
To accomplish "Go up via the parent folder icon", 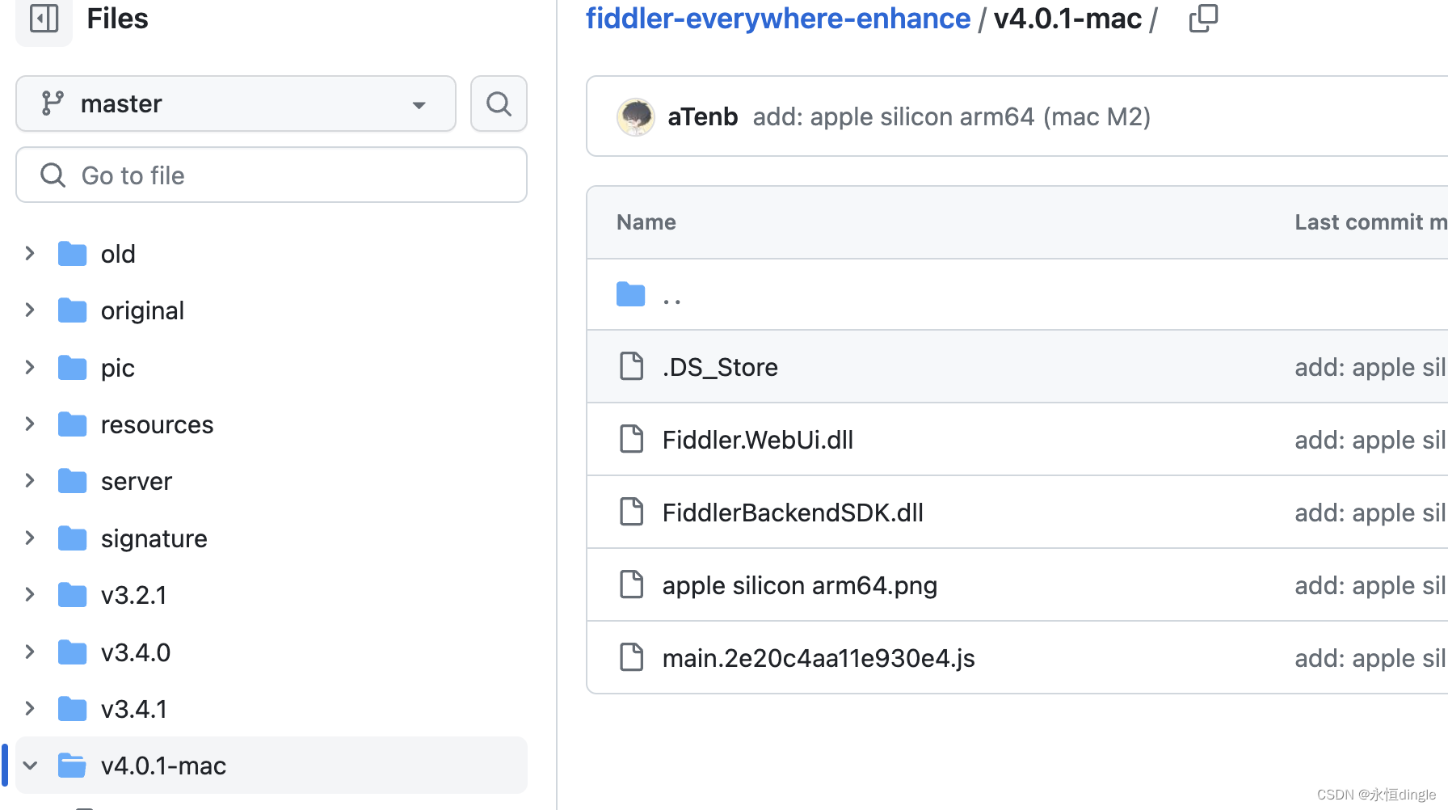I will tap(630, 295).
